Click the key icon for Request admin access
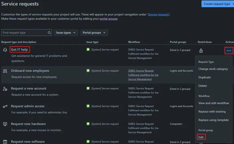This screenshot has height=144, width=234. 5,106
